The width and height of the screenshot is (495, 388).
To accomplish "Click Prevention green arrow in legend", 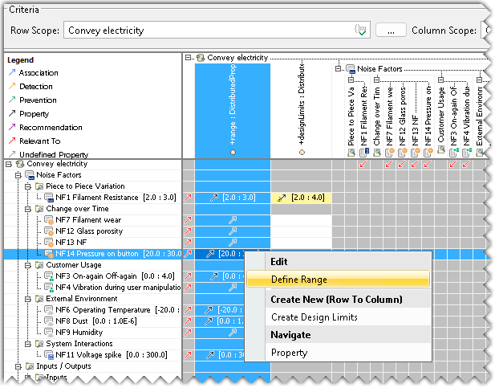I will (x=12, y=100).
